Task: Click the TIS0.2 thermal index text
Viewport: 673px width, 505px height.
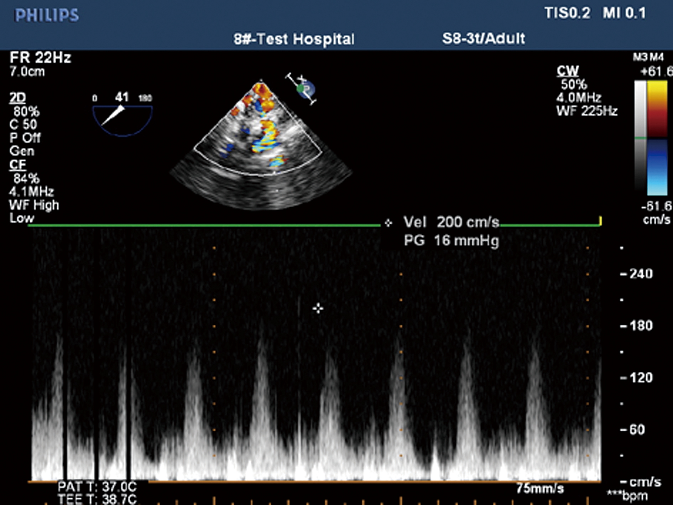Action: pyautogui.click(x=567, y=14)
